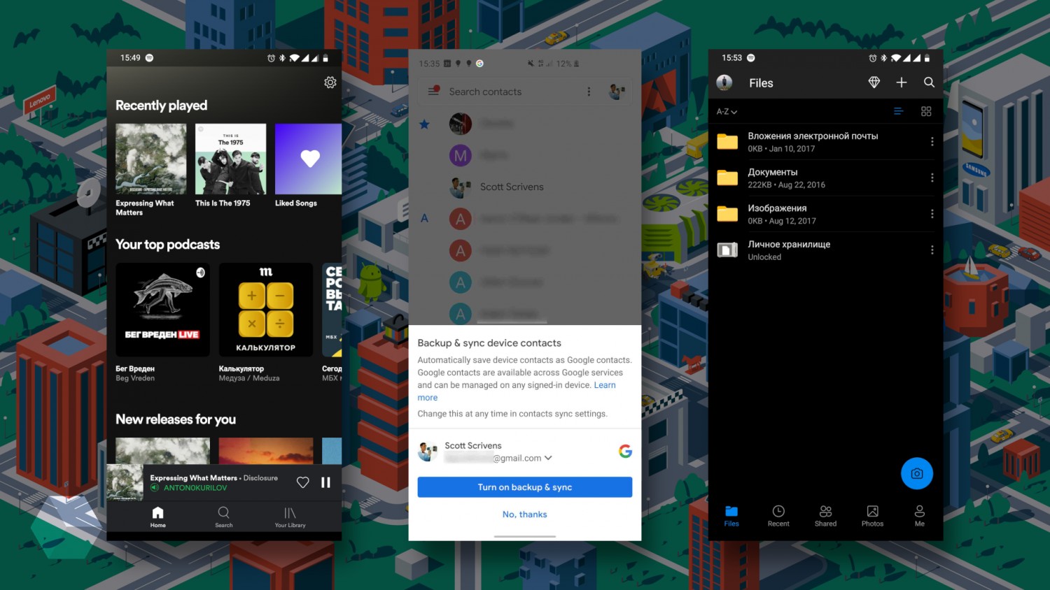Click the No, thanks button
The width and height of the screenshot is (1050, 590).
525,515
